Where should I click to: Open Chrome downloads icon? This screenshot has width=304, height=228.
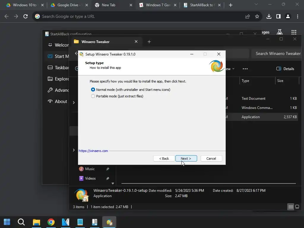click(269, 17)
